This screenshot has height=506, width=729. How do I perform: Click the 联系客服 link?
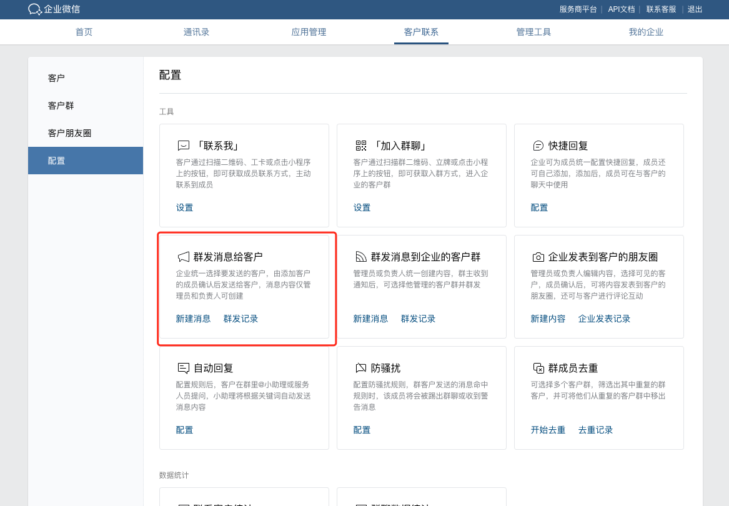661,9
